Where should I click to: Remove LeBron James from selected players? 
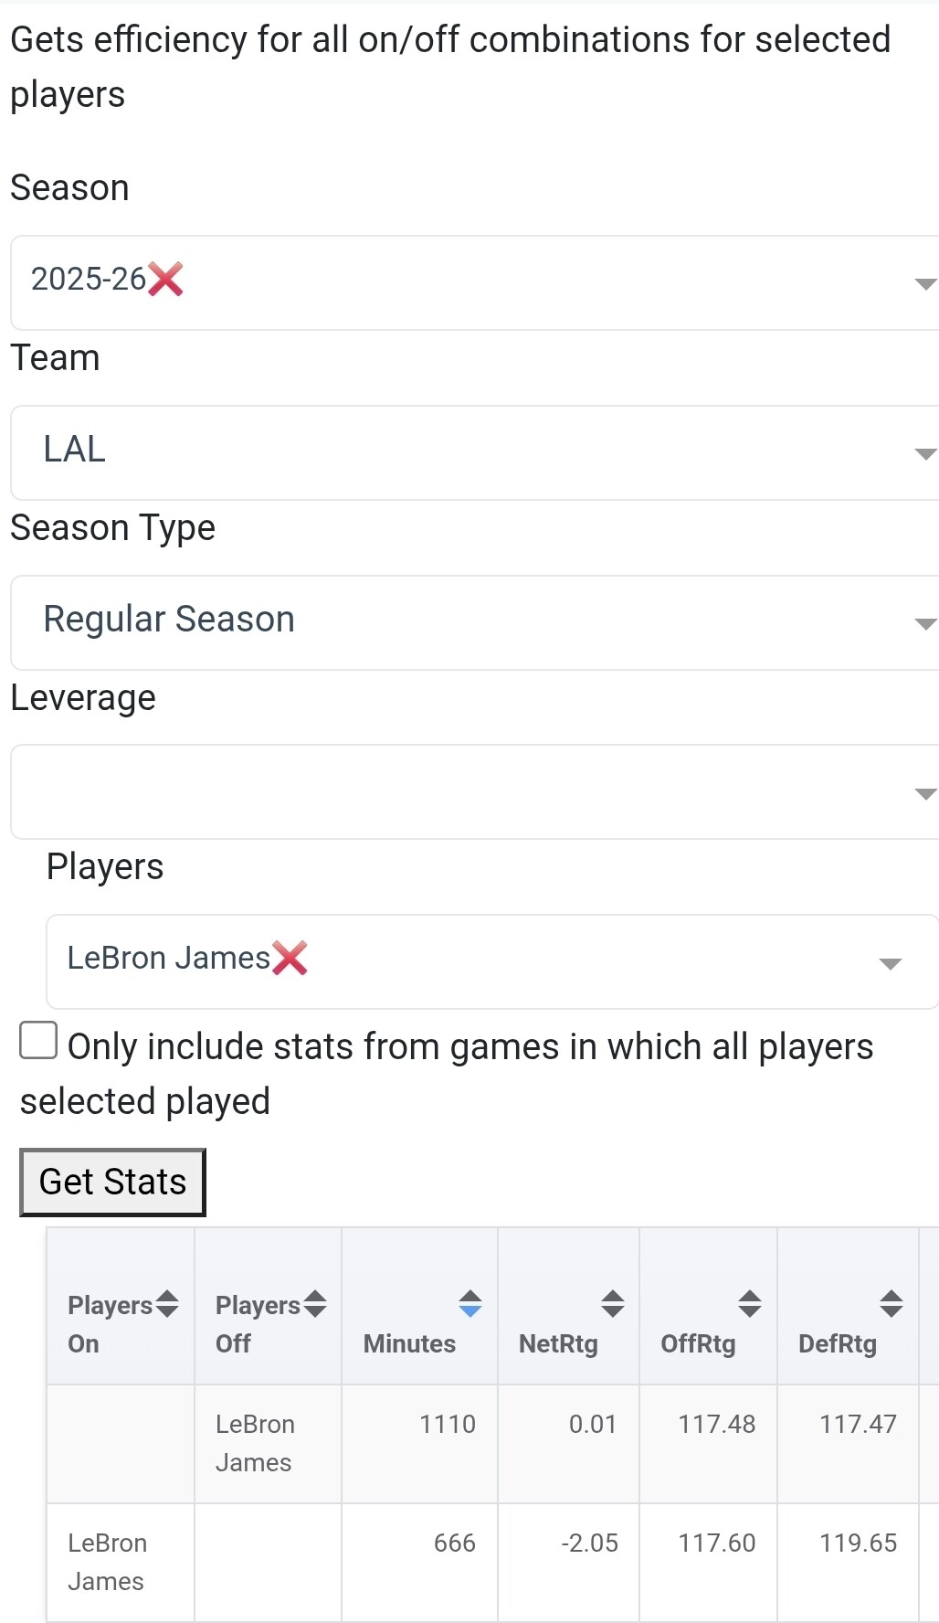pyautogui.click(x=290, y=959)
